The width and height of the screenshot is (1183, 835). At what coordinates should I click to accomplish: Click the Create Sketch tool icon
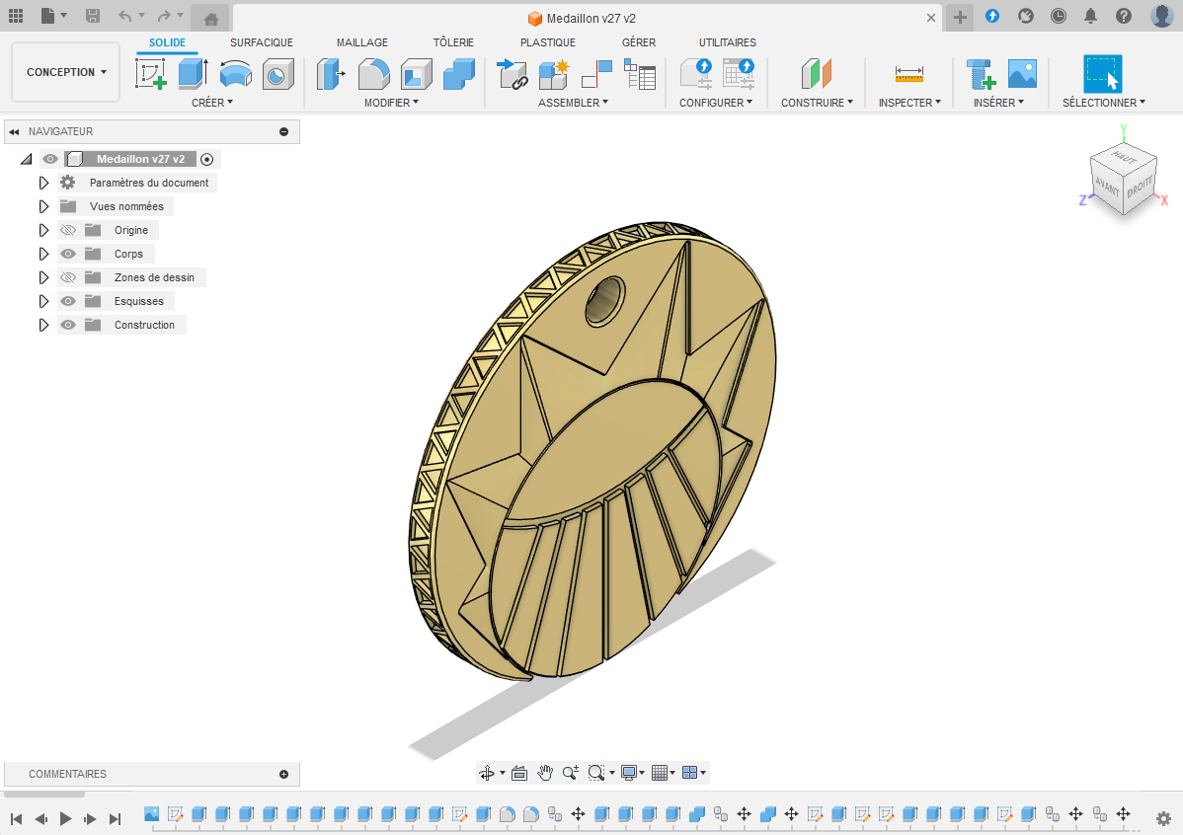point(151,74)
